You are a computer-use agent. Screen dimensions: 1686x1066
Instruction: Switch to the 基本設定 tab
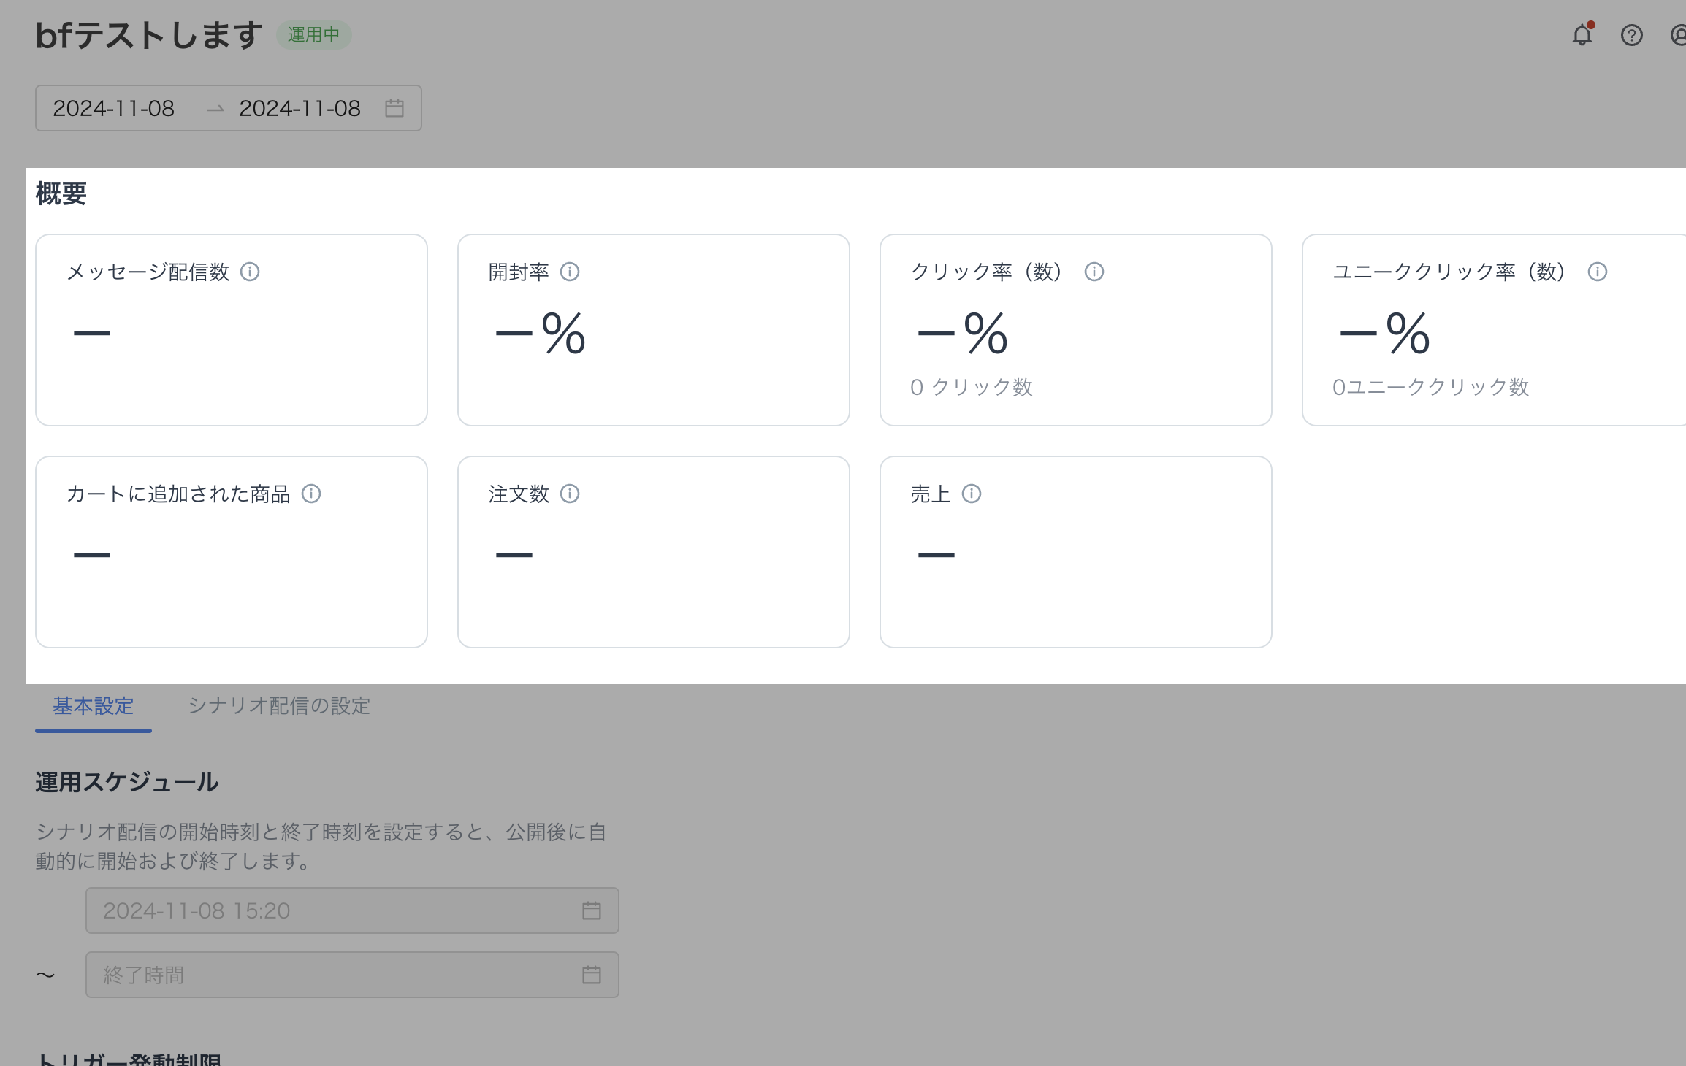(94, 705)
